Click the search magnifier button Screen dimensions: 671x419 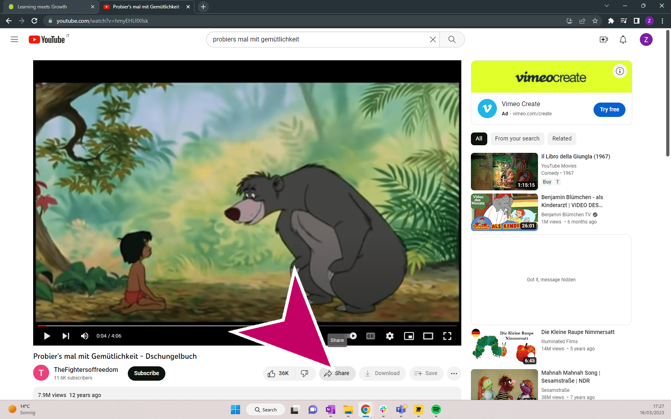point(452,40)
